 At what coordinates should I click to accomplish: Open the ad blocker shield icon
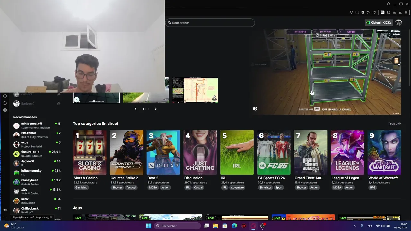point(363,13)
